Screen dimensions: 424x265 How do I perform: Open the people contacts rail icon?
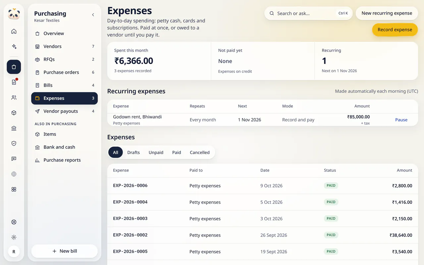(14, 98)
